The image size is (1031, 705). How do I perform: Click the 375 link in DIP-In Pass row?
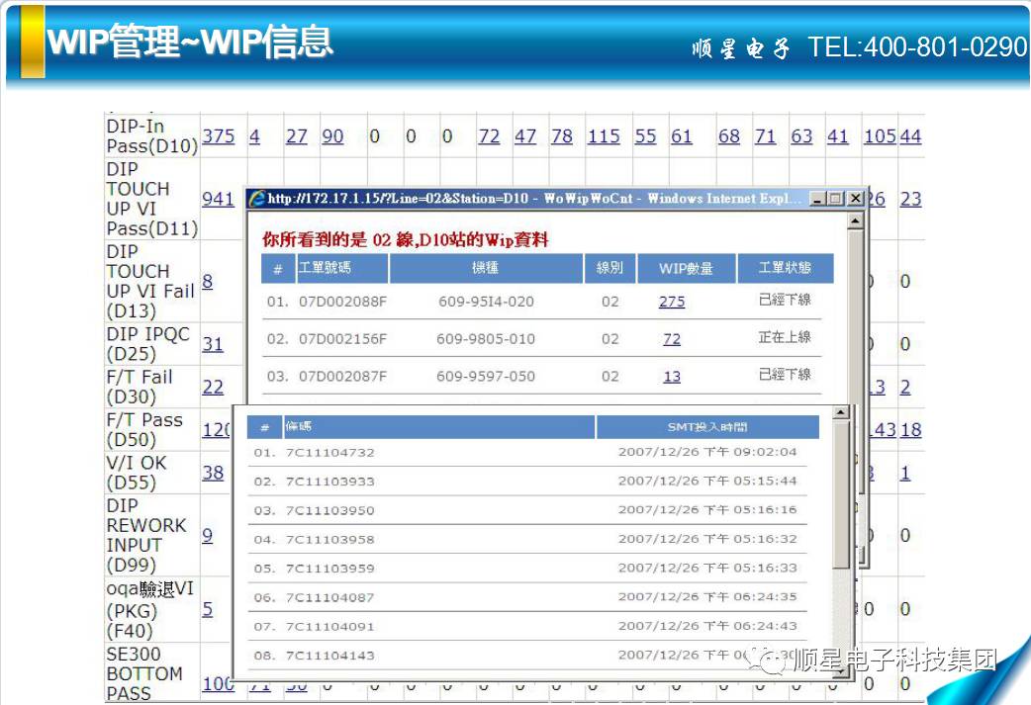(x=218, y=136)
